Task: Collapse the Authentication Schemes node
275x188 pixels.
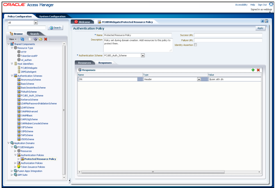Action: coord(12,76)
